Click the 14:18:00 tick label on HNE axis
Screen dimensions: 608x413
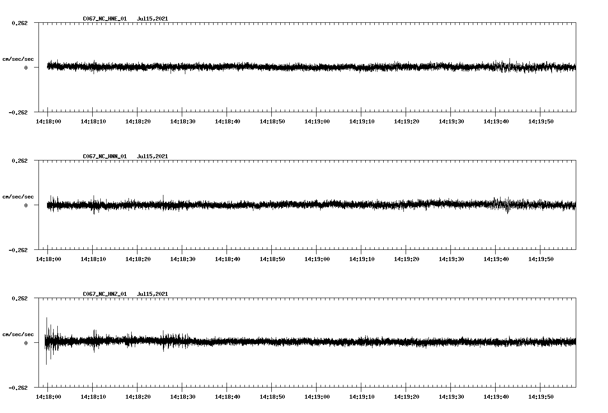pos(50,120)
